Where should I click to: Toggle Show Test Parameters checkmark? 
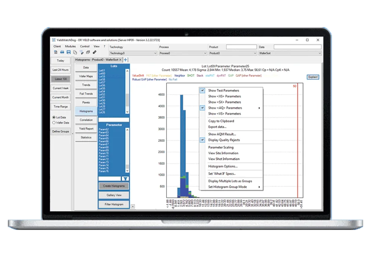203,90
